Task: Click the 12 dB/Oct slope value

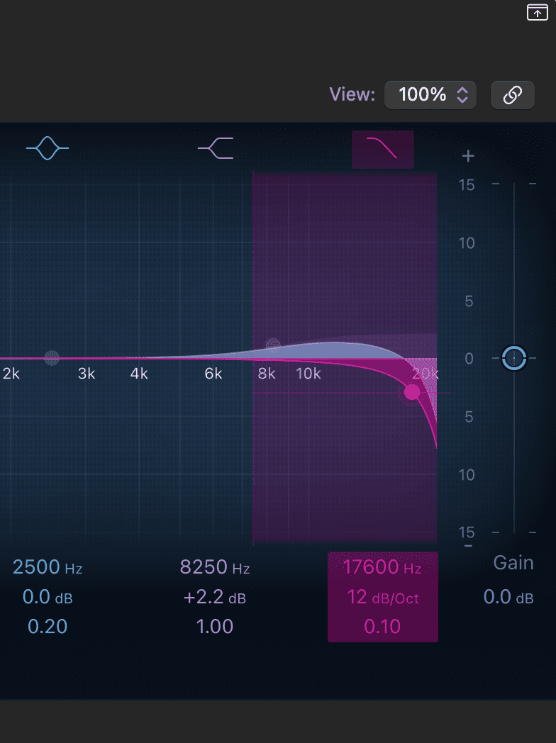Action: coord(382,597)
